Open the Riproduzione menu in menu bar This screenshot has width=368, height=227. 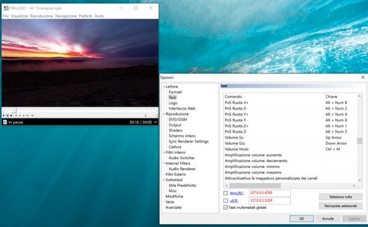41,16
